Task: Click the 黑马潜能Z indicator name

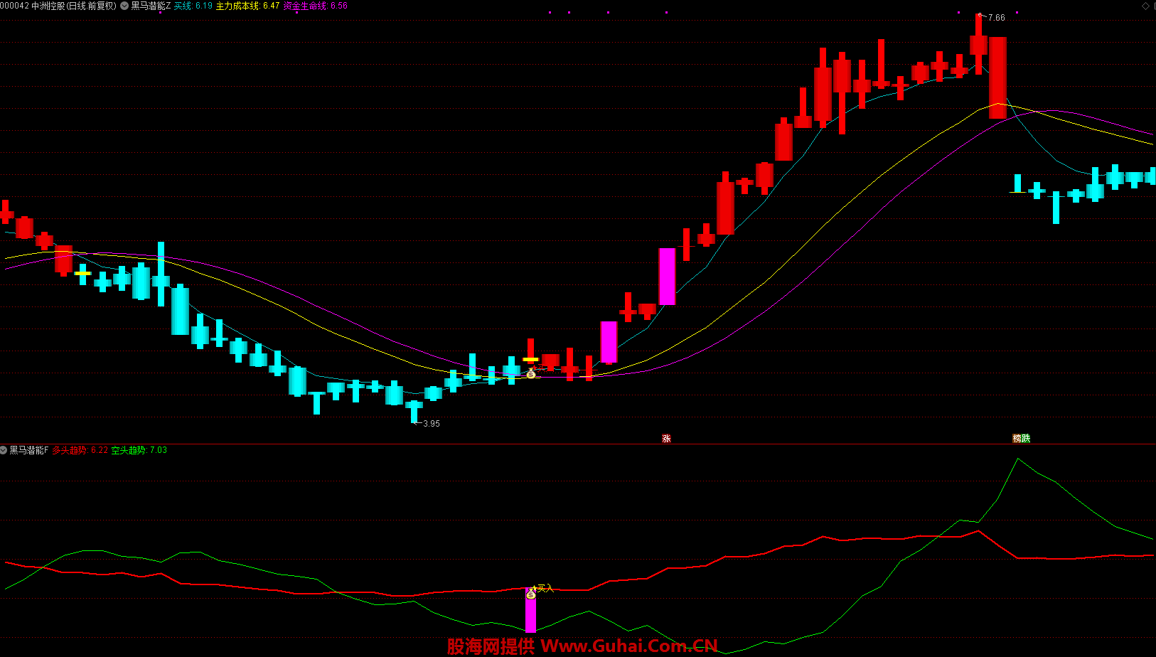Action: (x=151, y=6)
